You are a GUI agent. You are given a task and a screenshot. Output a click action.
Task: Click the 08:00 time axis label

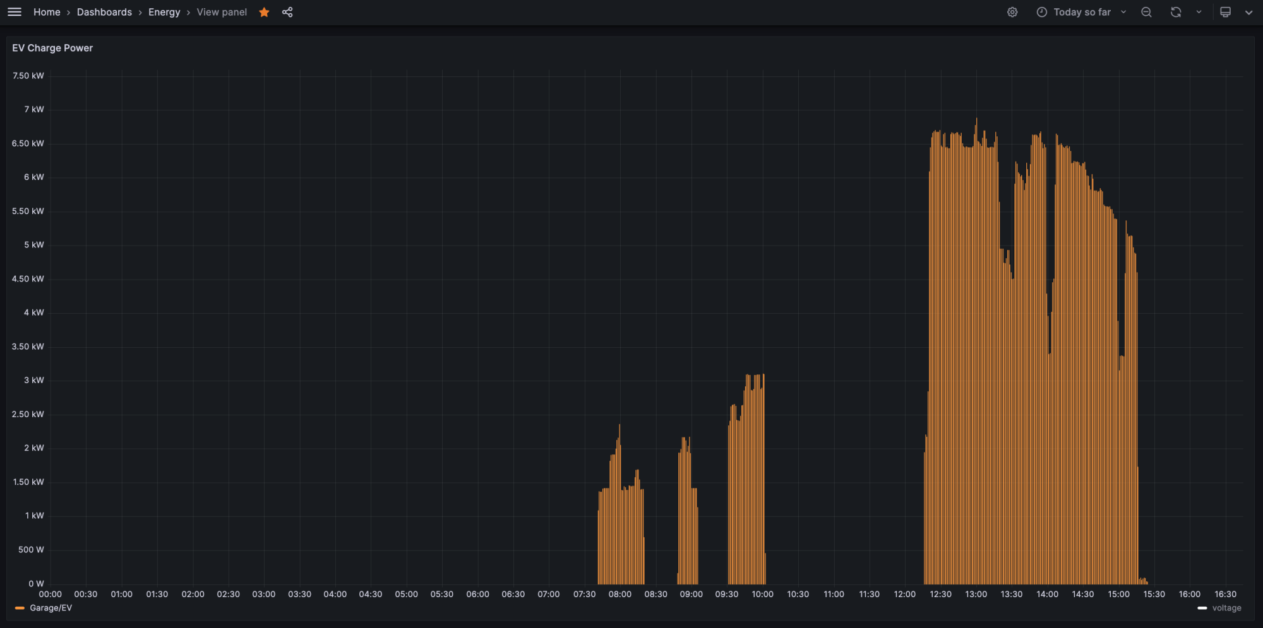[620, 594]
